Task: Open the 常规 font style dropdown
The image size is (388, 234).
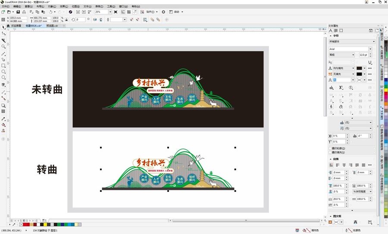Action: [353, 55]
